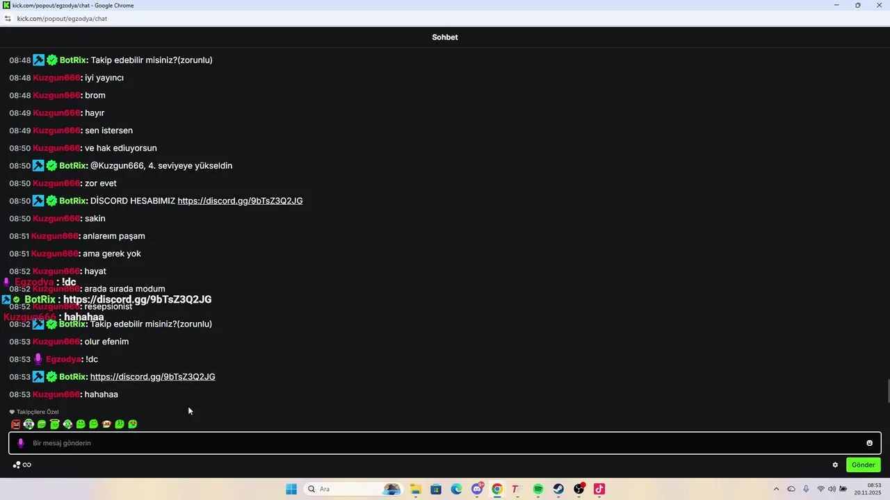The image size is (890, 500).
Task: Click BotRix's name on the 08:52 'Takip edebilir misiniz' message
Action: 73,324
